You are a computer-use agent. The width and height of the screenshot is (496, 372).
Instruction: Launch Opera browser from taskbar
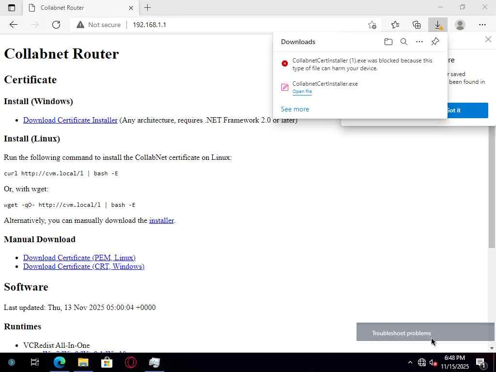131,362
